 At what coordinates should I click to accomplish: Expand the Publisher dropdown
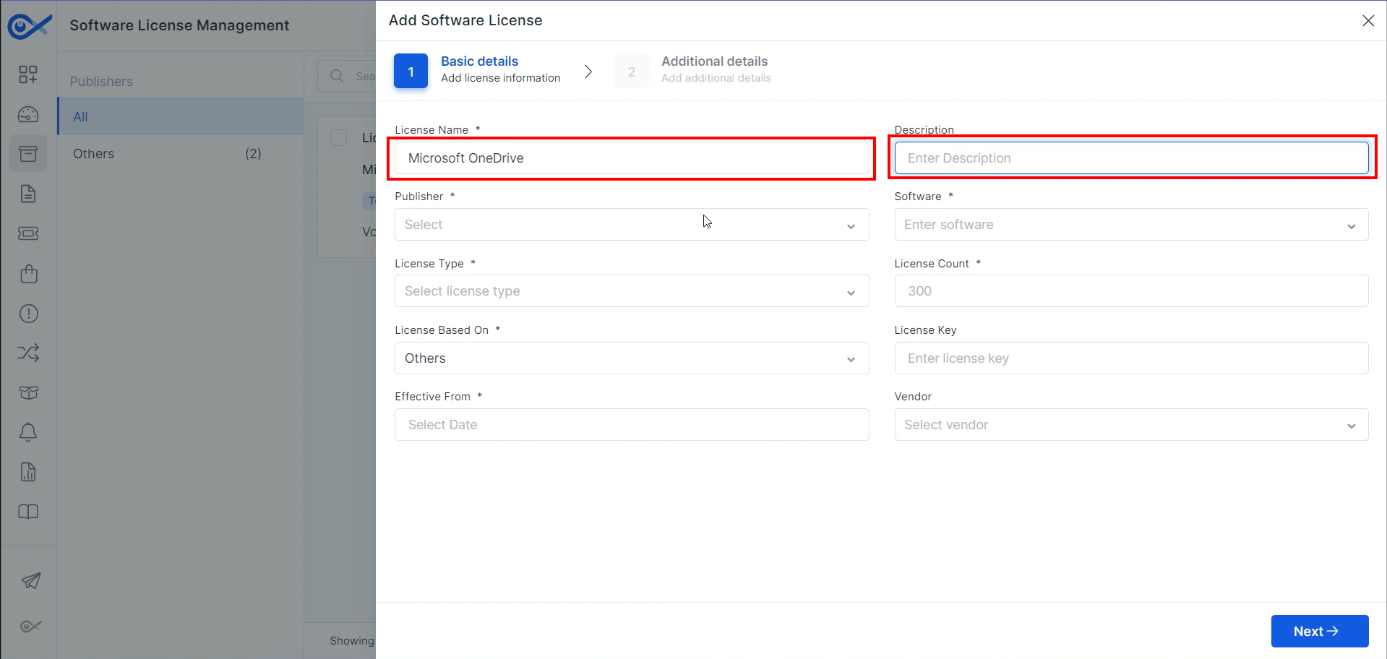(631, 225)
